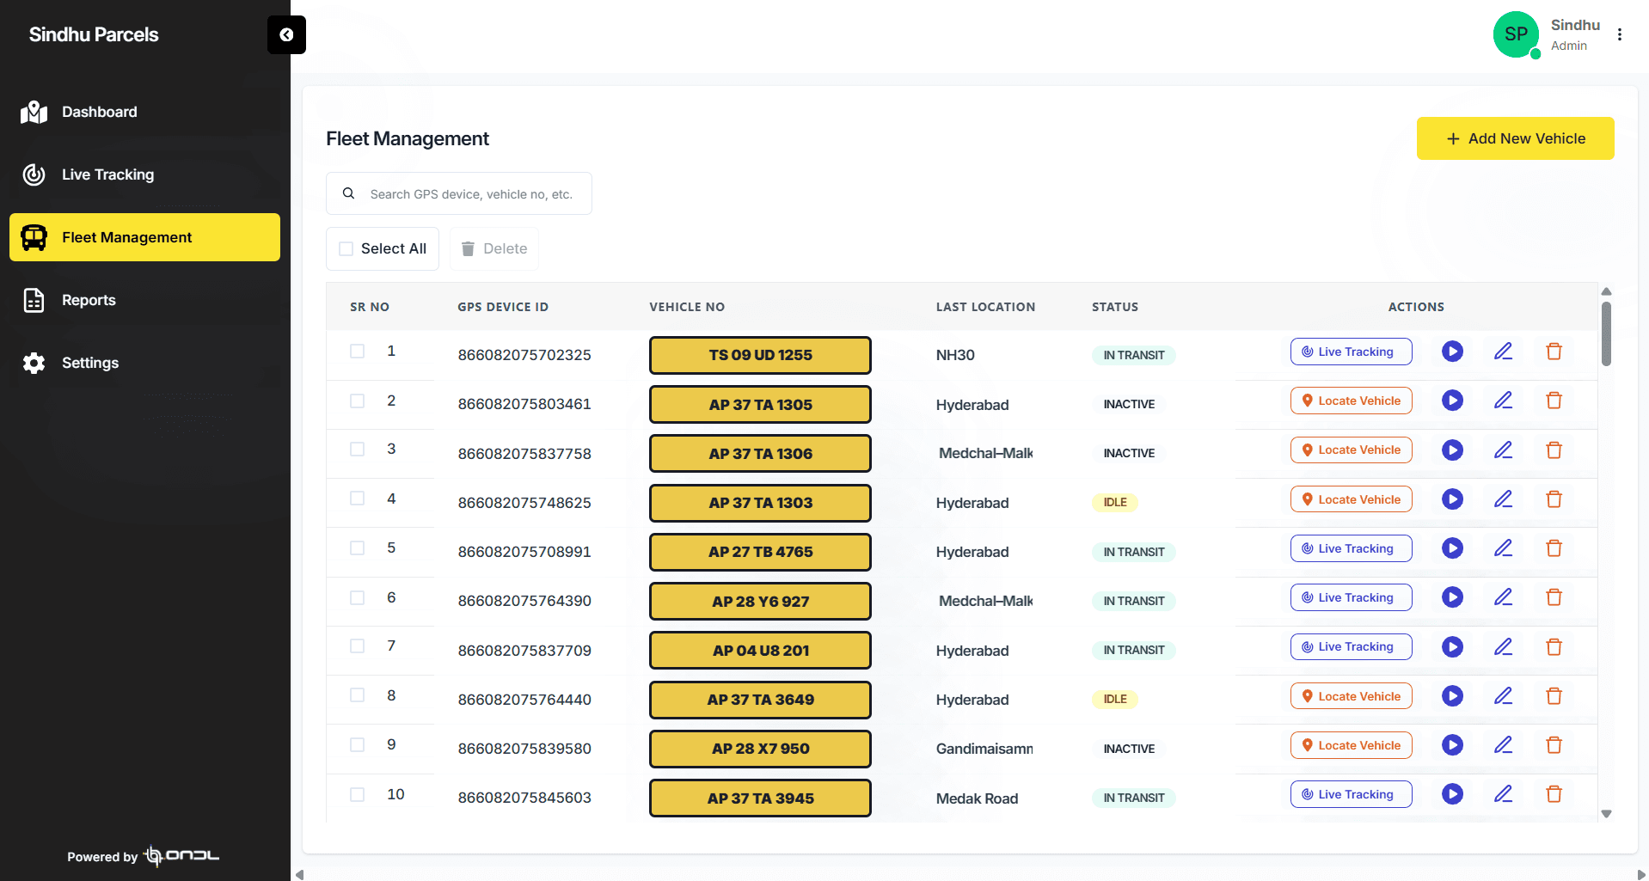This screenshot has width=1649, height=881.
Task: Click Locate Vehicle for AP 37 TA 3649
Action: pos(1351,696)
